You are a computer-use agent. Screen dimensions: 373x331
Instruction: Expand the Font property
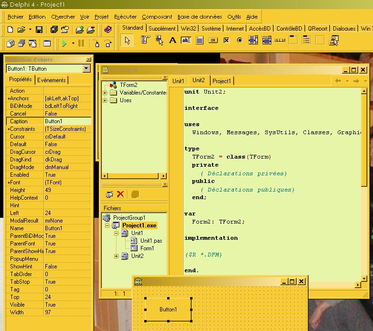pos(9,182)
